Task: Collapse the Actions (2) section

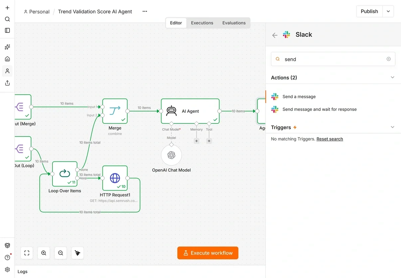Action: 393,77
